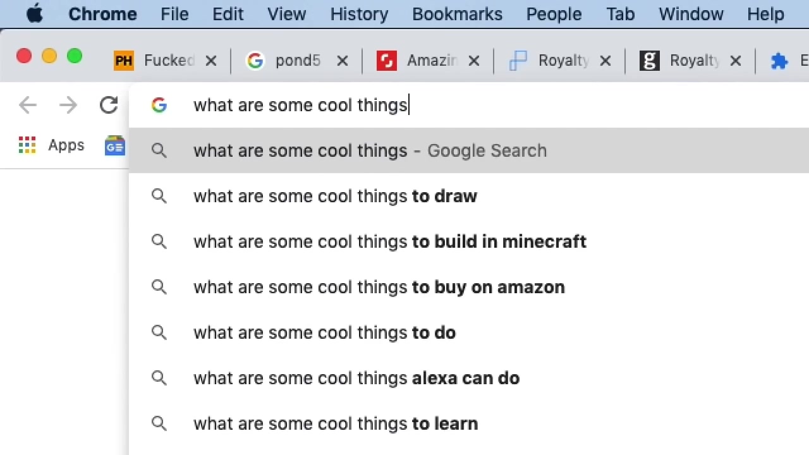Click the forward navigation arrow
The width and height of the screenshot is (809, 455).
click(68, 105)
